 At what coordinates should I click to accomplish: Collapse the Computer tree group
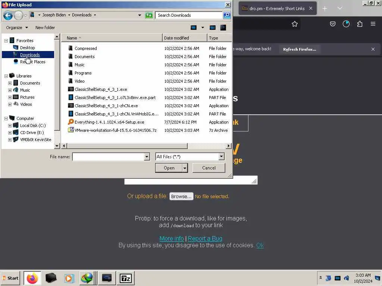[x=6, y=119]
